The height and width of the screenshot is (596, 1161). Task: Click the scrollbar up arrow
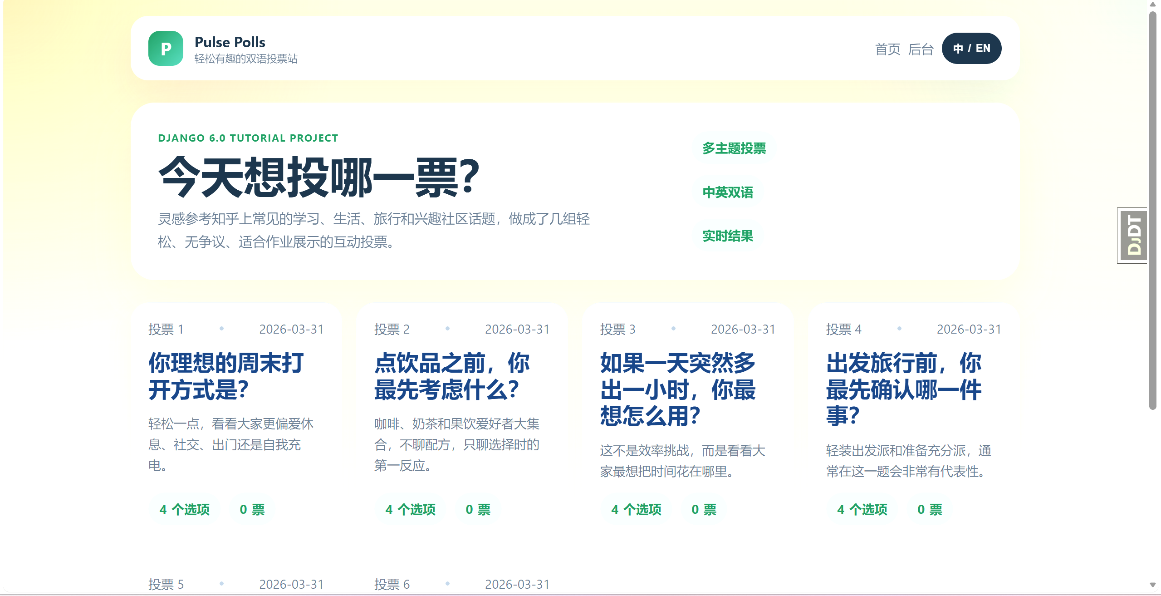[1153, 5]
